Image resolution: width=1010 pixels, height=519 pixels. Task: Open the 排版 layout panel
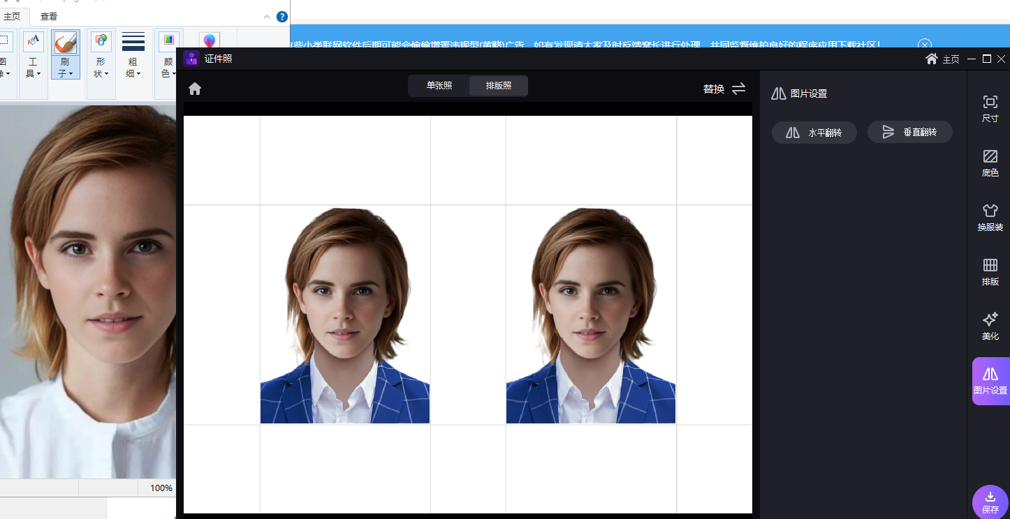click(990, 272)
